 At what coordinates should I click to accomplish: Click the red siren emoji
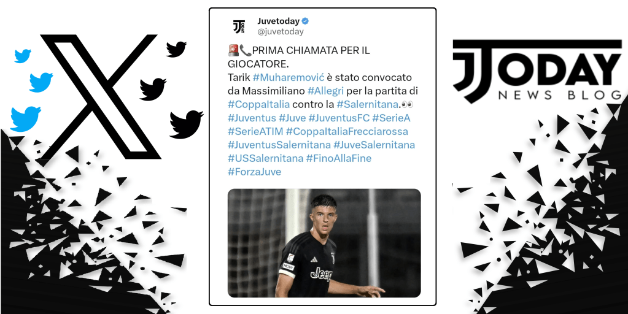[233, 50]
